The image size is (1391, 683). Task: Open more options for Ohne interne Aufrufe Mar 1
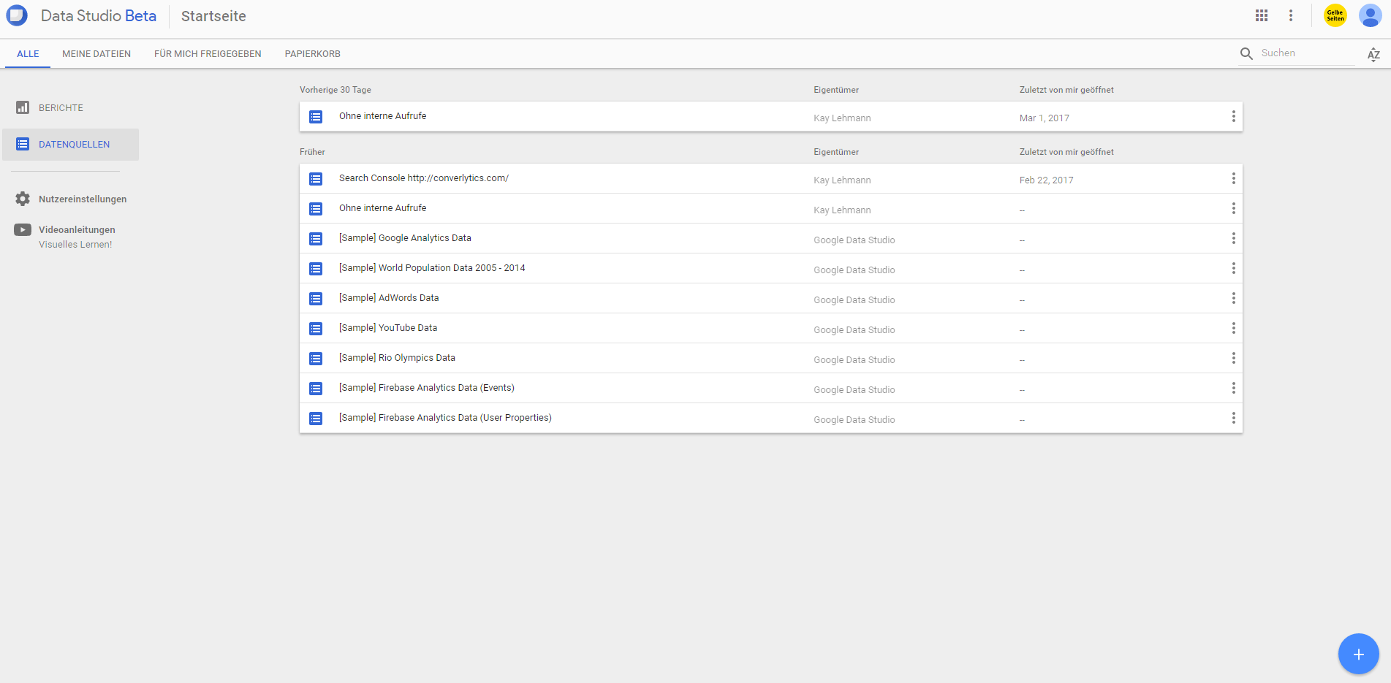click(x=1233, y=116)
